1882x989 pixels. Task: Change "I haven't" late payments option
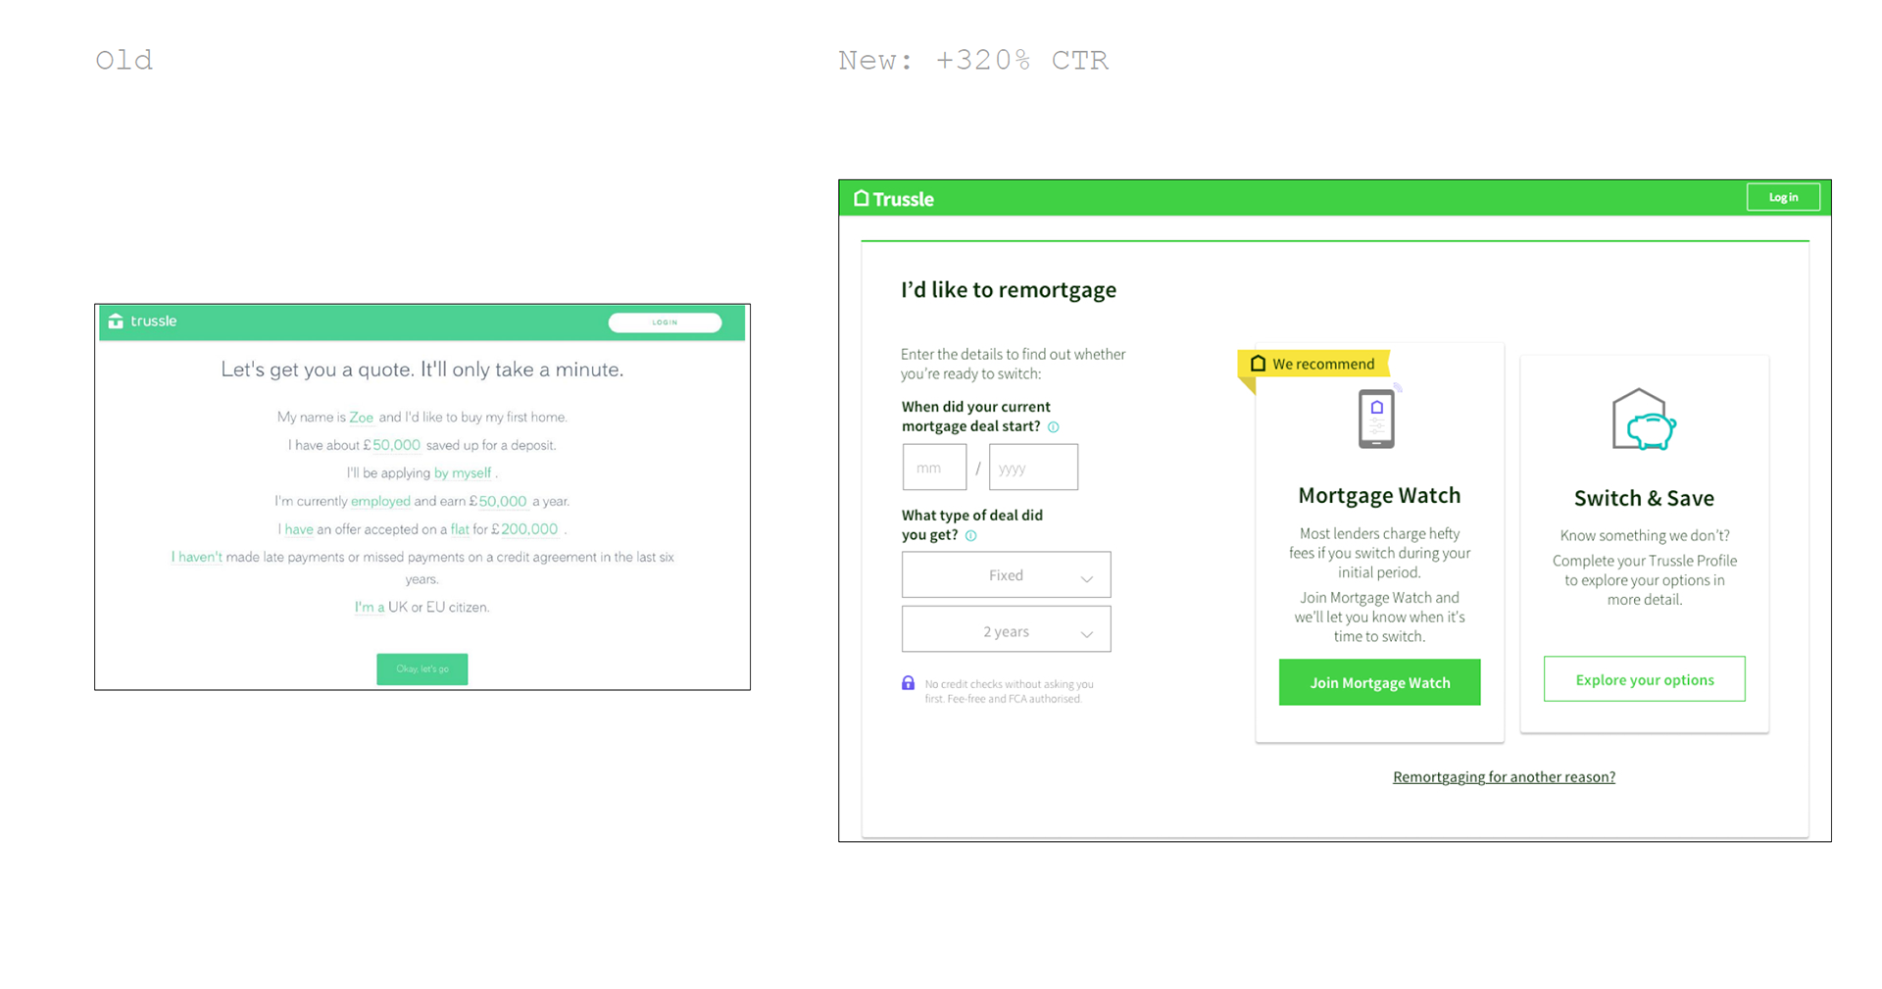tap(197, 557)
